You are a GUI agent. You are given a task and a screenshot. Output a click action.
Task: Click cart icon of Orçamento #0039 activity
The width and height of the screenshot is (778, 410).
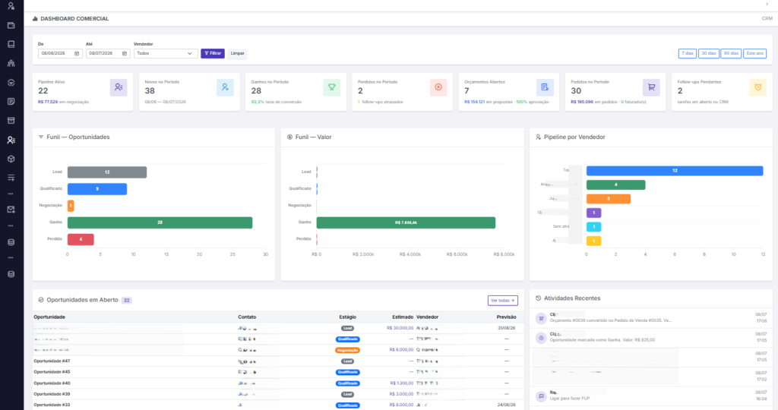point(541,318)
